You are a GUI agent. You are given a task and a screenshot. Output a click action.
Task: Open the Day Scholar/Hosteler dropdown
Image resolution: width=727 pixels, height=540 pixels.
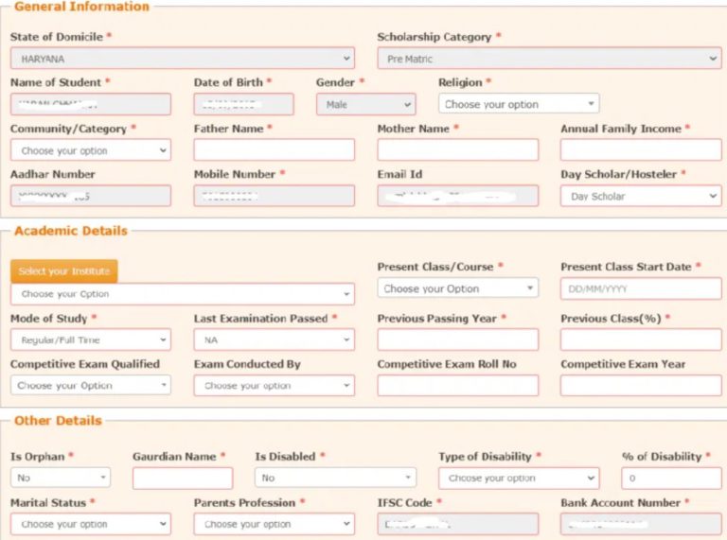point(641,196)
